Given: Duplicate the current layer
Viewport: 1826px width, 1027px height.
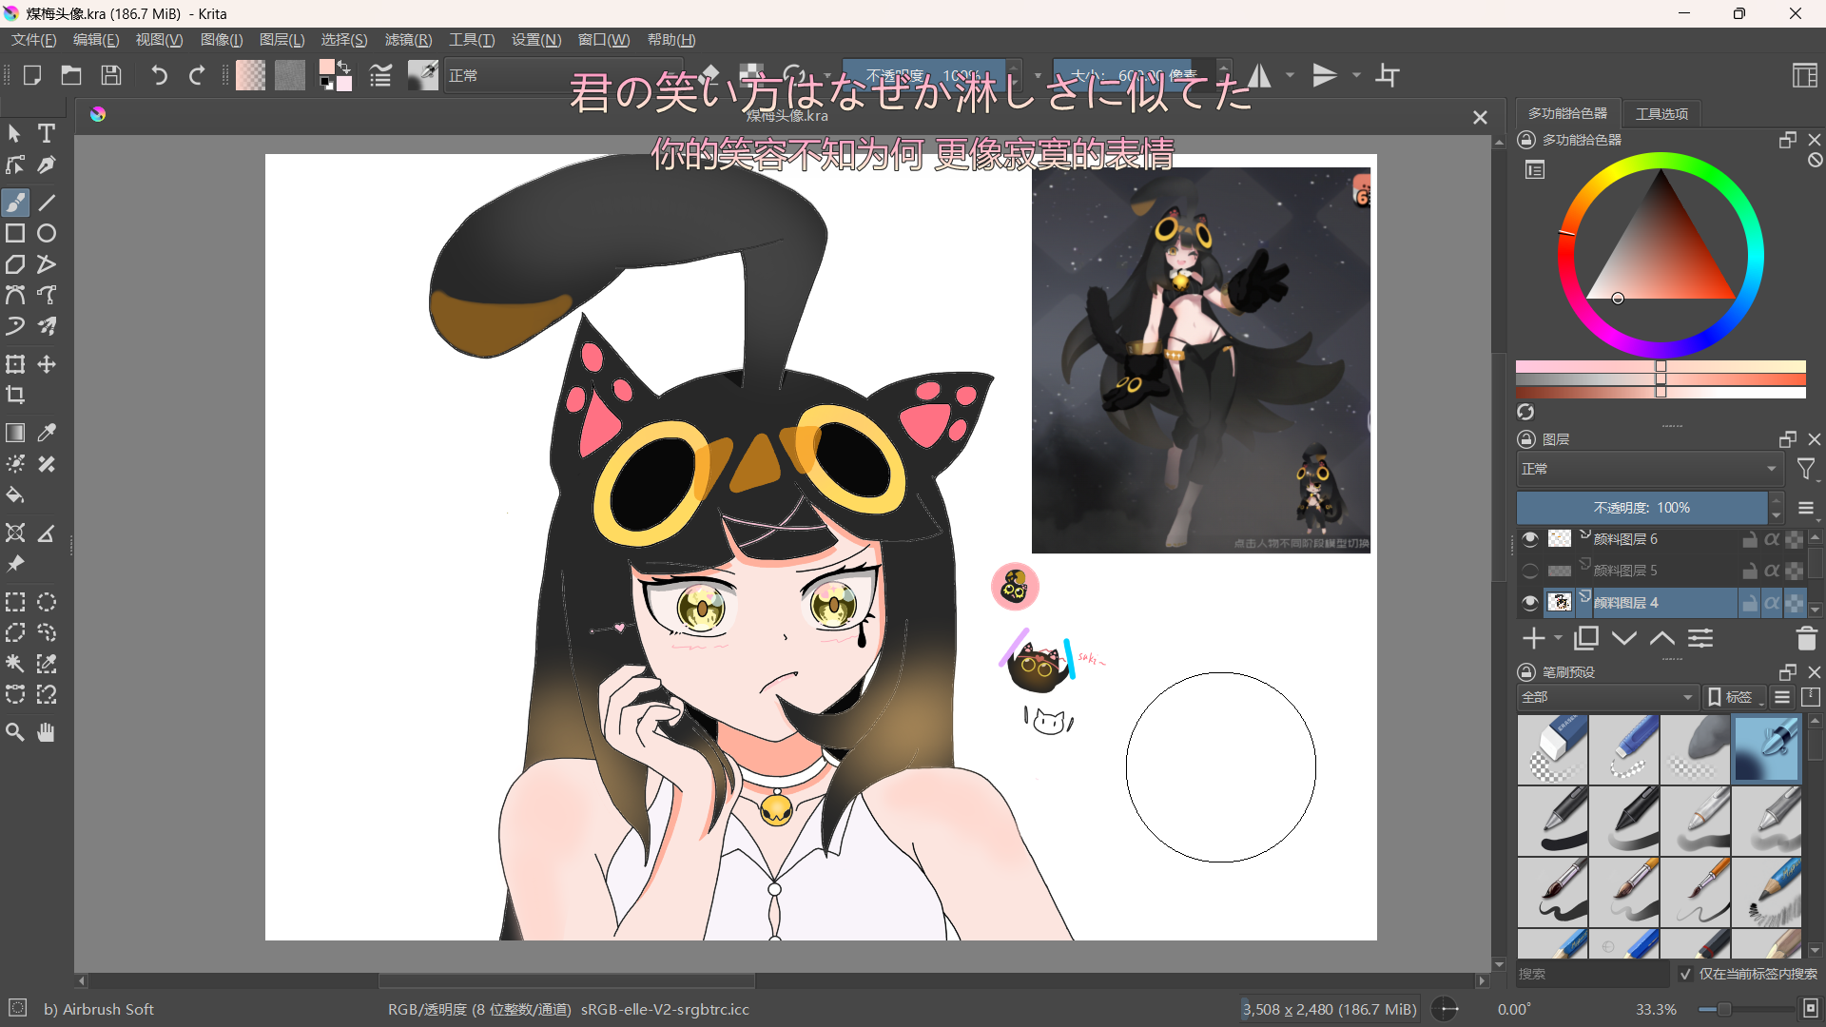Looking at the screenshot, I should (x=1586, y=639).
